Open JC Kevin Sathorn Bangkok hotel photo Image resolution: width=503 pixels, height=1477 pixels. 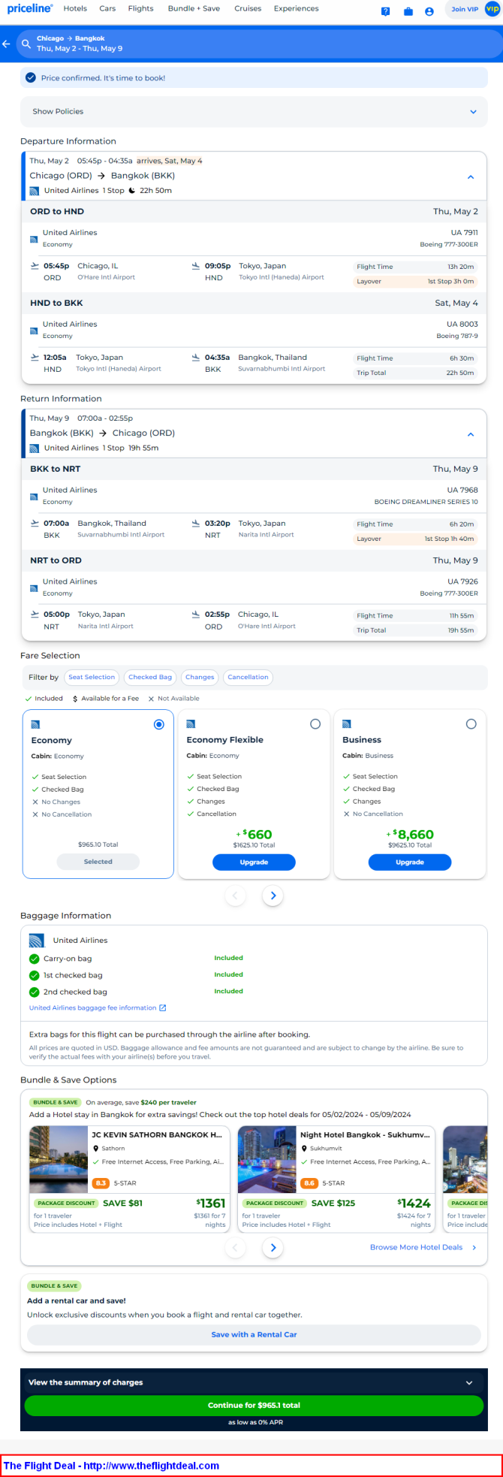(x=58, y=1159)
